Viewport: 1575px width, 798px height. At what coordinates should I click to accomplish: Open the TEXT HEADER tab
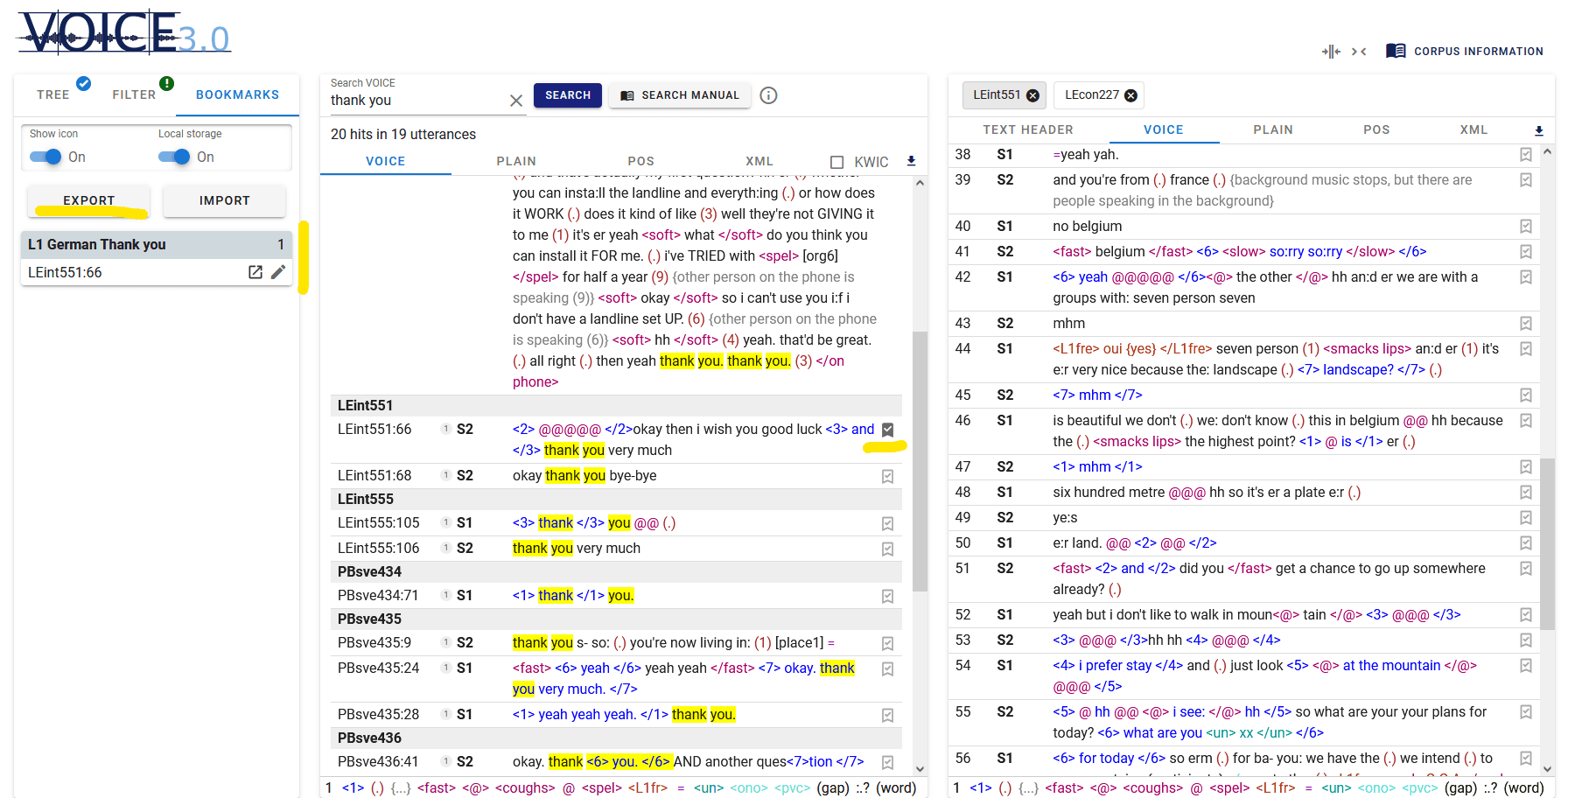[x=1027, y=129]
